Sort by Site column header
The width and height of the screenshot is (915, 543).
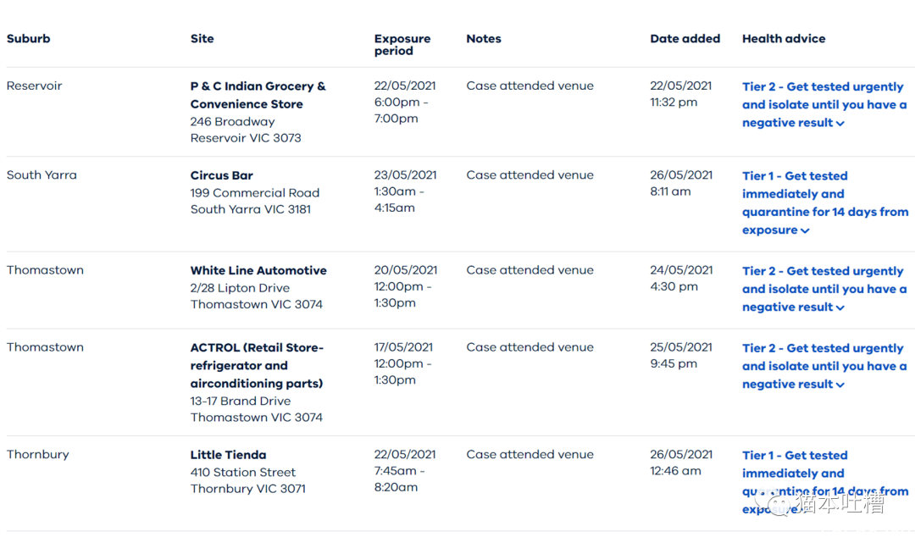tap(202, 38)
